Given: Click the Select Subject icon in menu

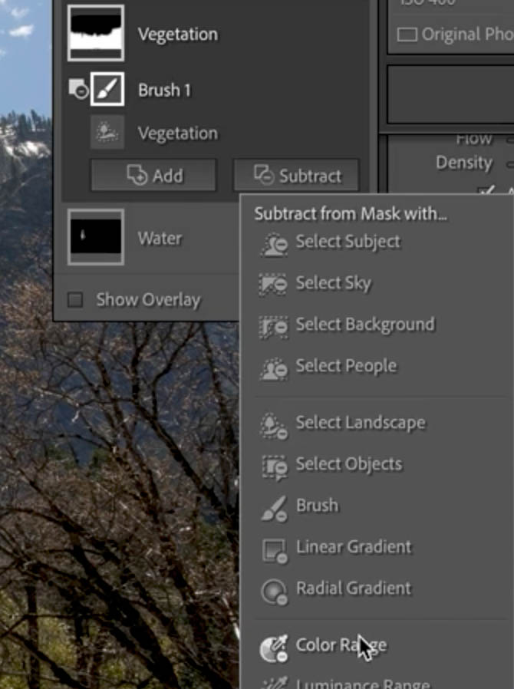Looking at the screenshot, I should [x=274, y=243].
